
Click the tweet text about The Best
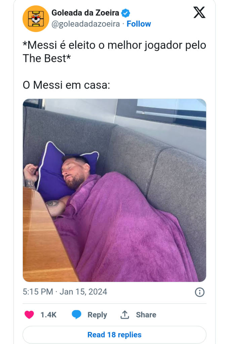tap(114, 52)
